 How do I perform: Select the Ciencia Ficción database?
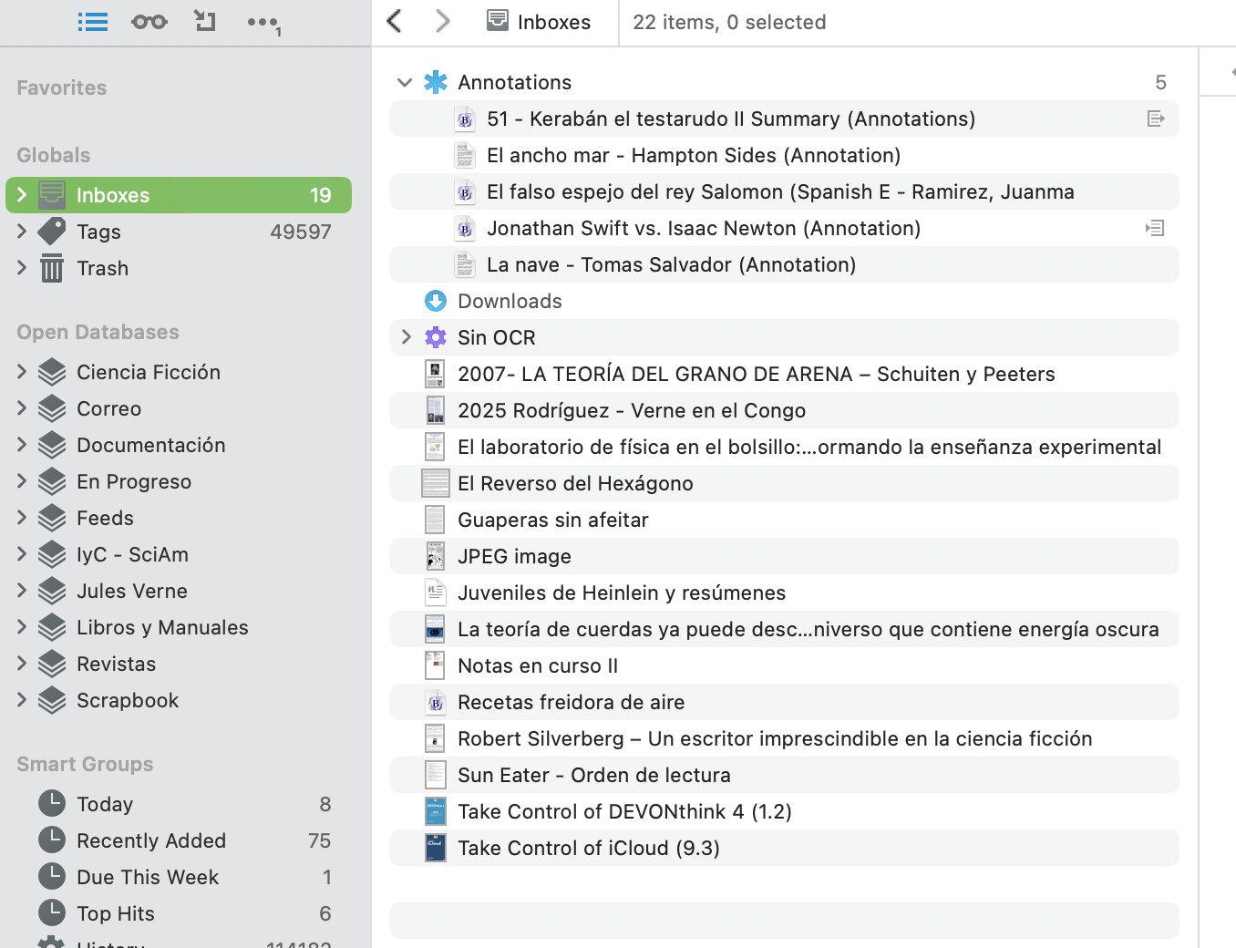[x=148, y=372]
